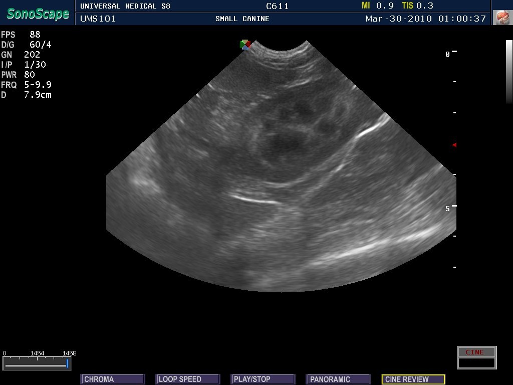Click the UMS101 patient ID field
This screenshot has width=513, height=385.
tap(98, 19)
